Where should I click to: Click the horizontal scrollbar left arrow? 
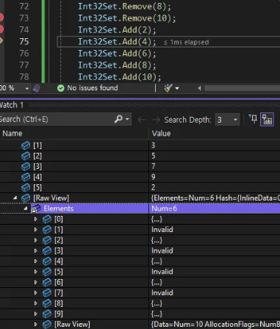click(199, 88)
